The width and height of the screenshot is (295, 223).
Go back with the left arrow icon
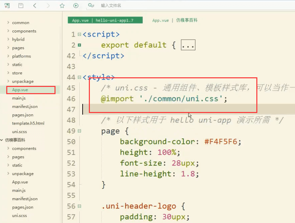click(x=35, y=6)
